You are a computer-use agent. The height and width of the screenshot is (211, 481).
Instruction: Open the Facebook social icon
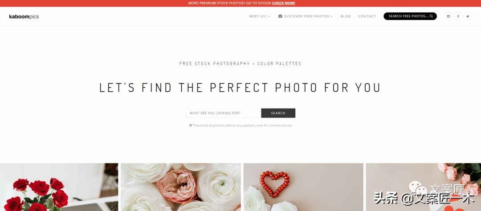(458, 16)
